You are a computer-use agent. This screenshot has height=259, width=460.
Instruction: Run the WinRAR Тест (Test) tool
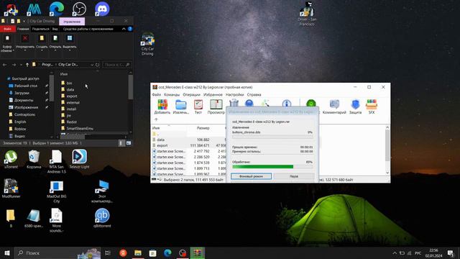(198, 105)
